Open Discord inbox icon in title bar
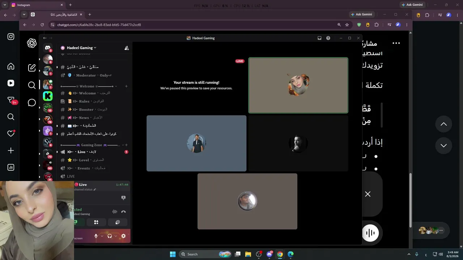Viewport: 463px width, 260px height. pyautogui.click(x=319, y=38)
